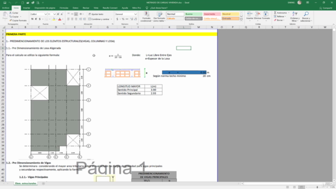Switch to Fórmulas tab
Viewport: 336px width, 189px height.
(64, 8)
